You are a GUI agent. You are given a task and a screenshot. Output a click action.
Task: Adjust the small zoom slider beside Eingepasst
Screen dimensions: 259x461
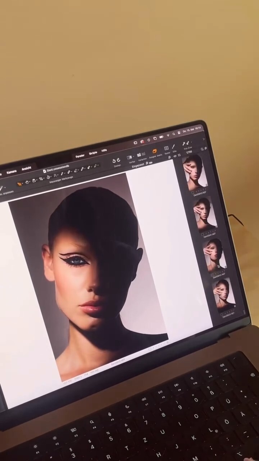pos(150,163)
